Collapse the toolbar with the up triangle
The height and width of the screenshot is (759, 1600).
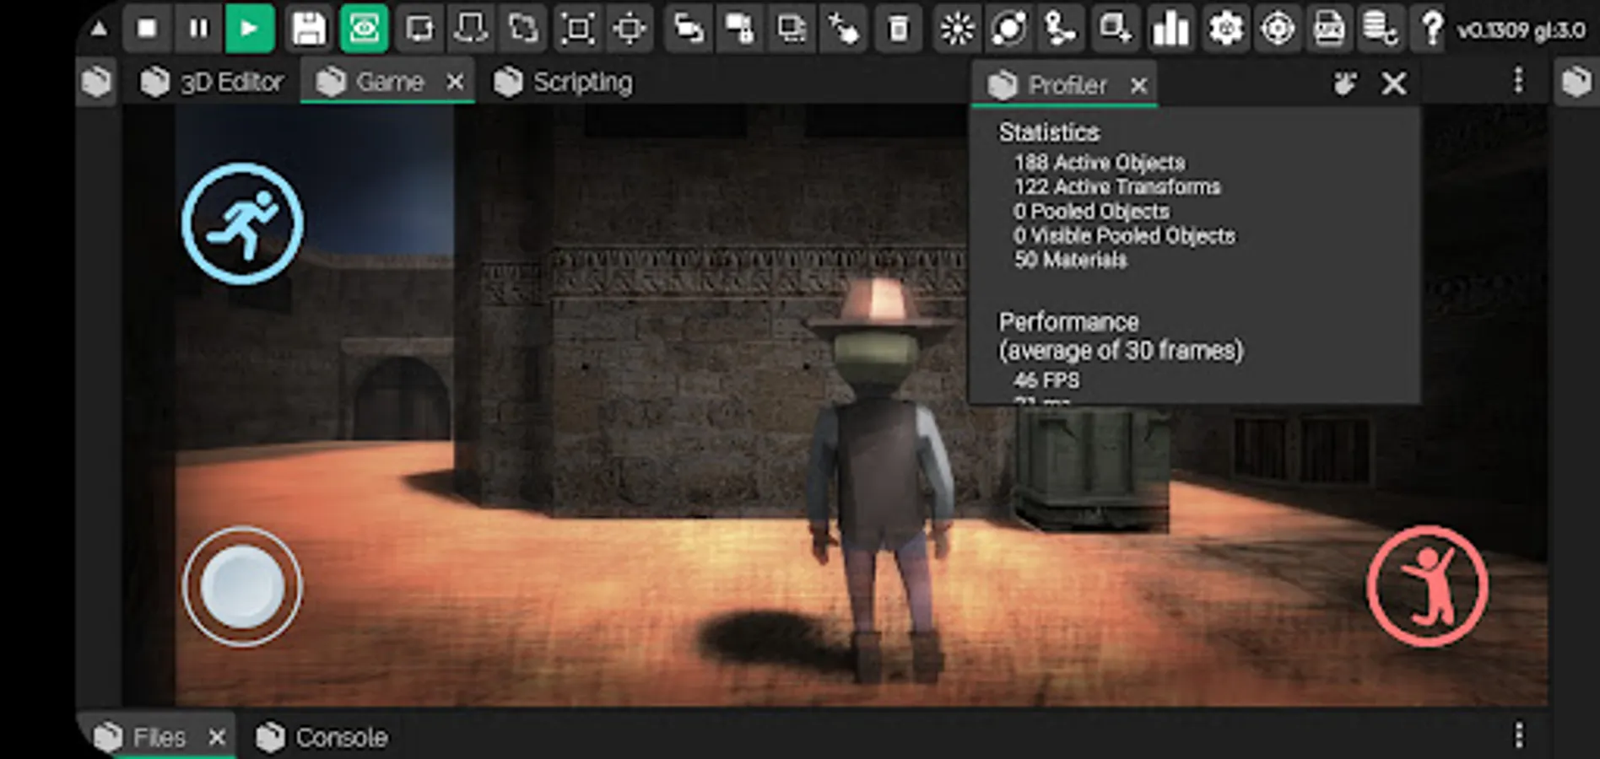(99, 29)
